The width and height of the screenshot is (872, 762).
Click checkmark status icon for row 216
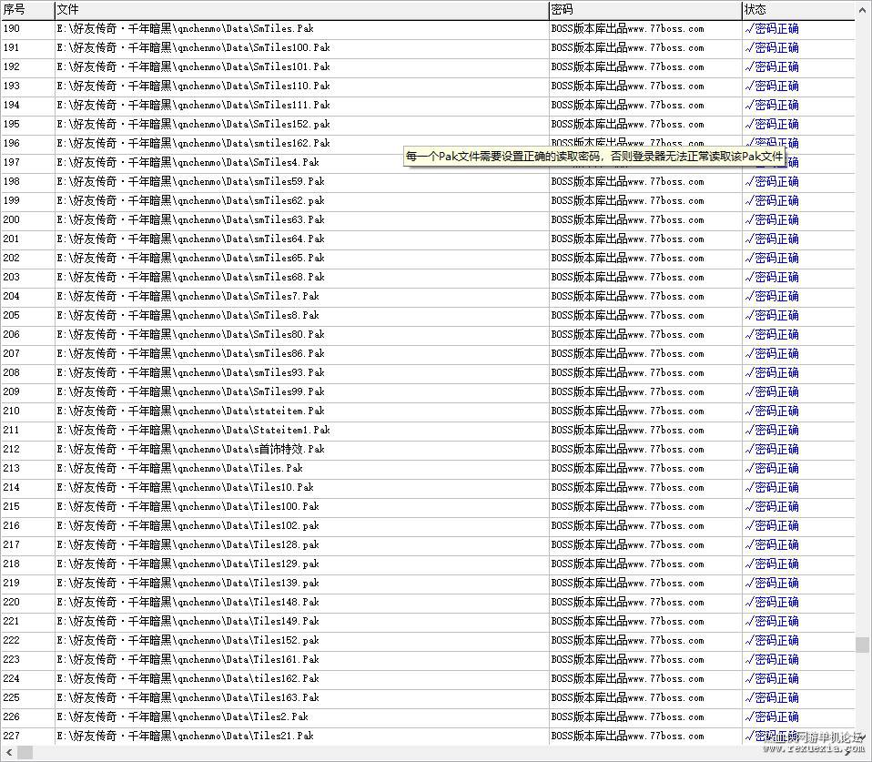pyautogui.click(x=749, y=526)
